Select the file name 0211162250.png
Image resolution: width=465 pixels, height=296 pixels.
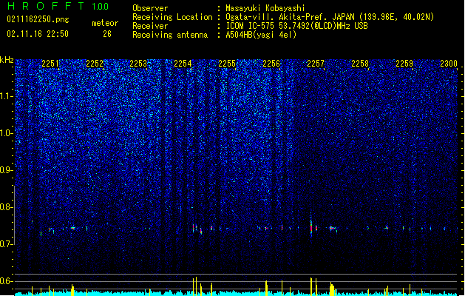[x=38, y=20]
